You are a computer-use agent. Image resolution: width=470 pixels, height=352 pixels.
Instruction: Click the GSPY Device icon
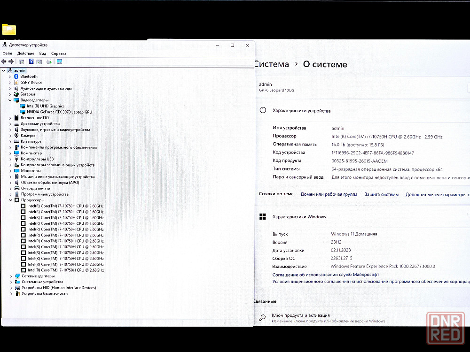(x=16, y=82)
